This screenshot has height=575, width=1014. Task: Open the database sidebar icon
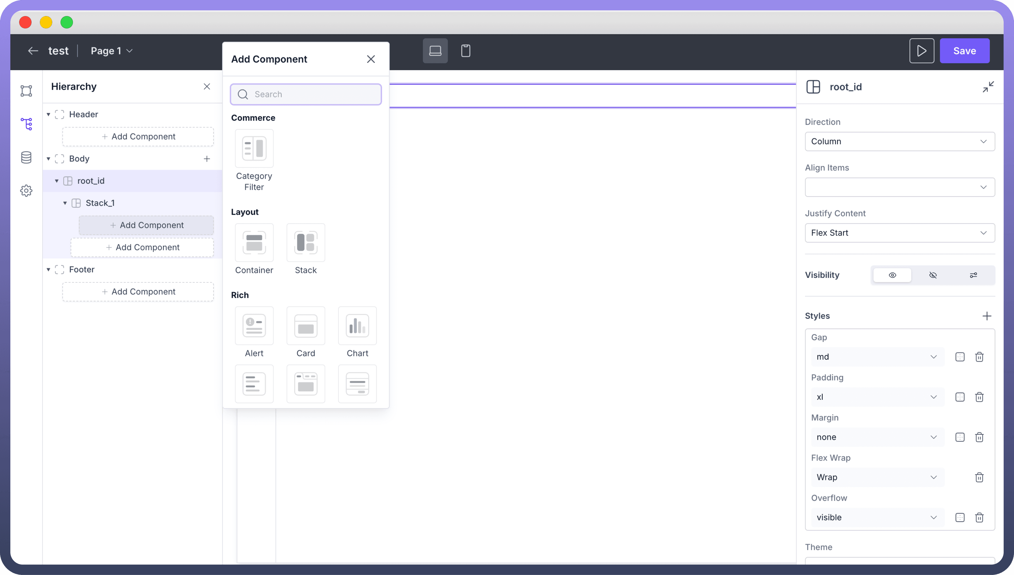pos(26,157)
